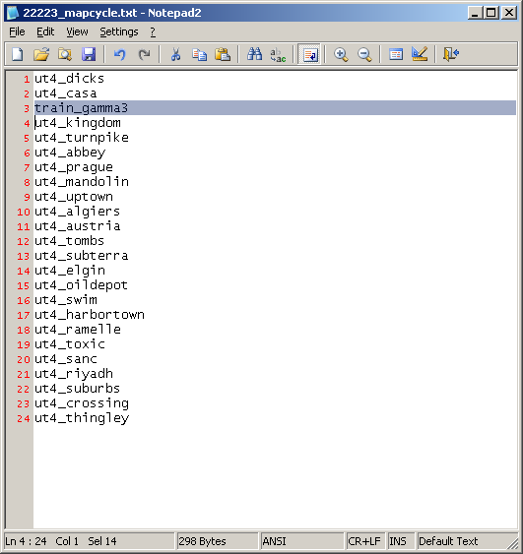Click line ut4_subterra
The height and width of the screenshot is (554, 523).
(82, 256)
